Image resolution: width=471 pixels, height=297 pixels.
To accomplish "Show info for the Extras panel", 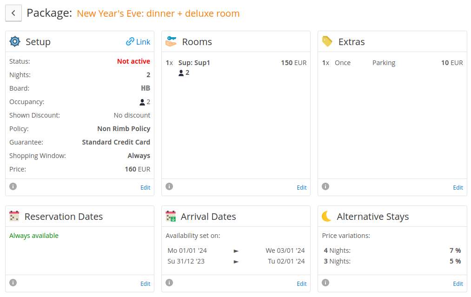I will pyautogui.click(x=325, y=186).
